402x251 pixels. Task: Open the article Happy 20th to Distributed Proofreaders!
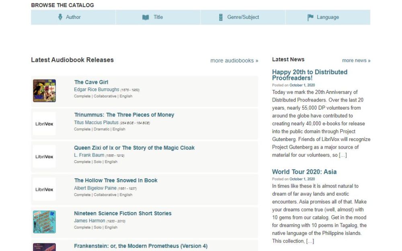tap(310, 75)
